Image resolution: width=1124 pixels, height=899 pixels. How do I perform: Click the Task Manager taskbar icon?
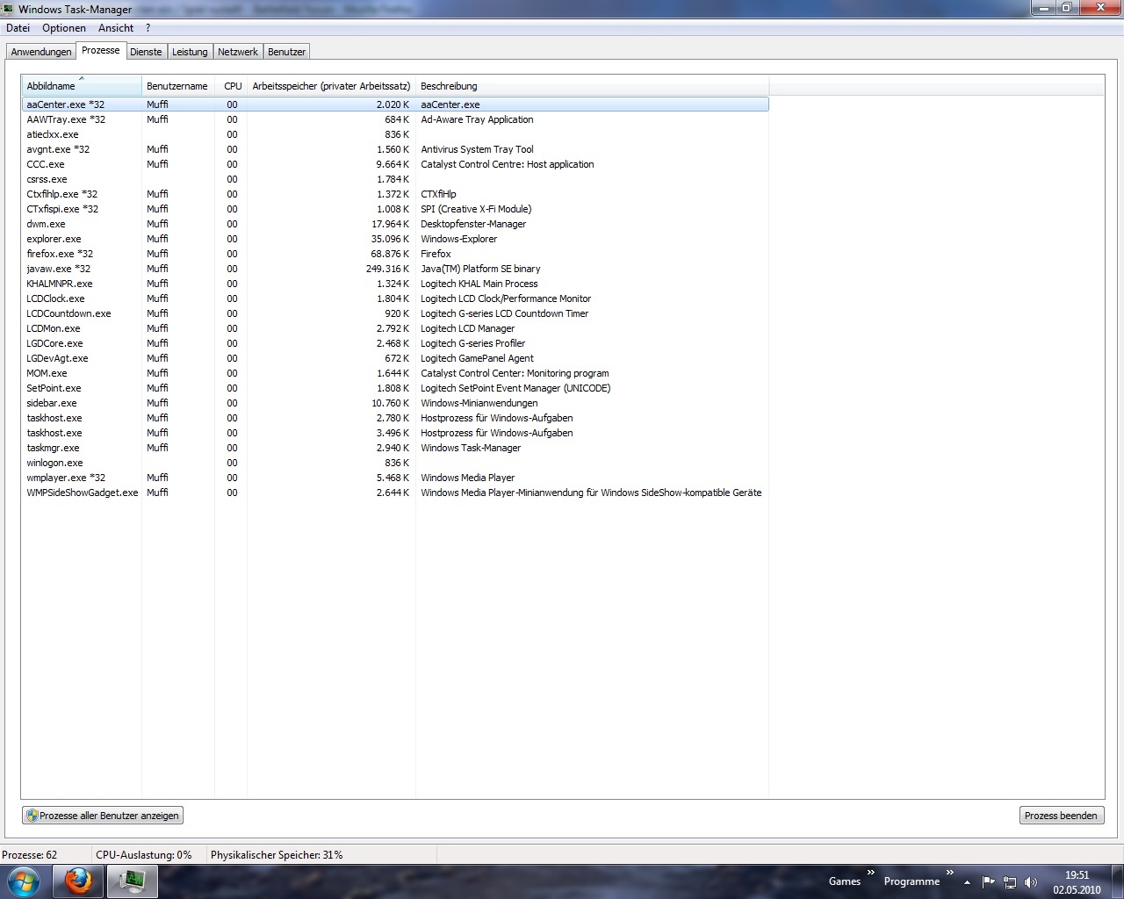click(x=133, y=881)
